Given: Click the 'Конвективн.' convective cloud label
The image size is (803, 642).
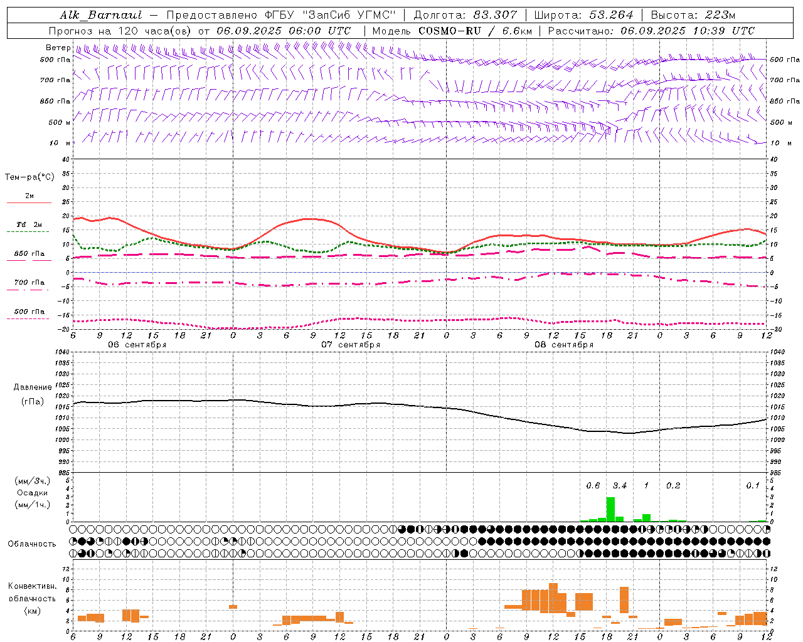Looking at the screenshot, I should pos(32,586).
